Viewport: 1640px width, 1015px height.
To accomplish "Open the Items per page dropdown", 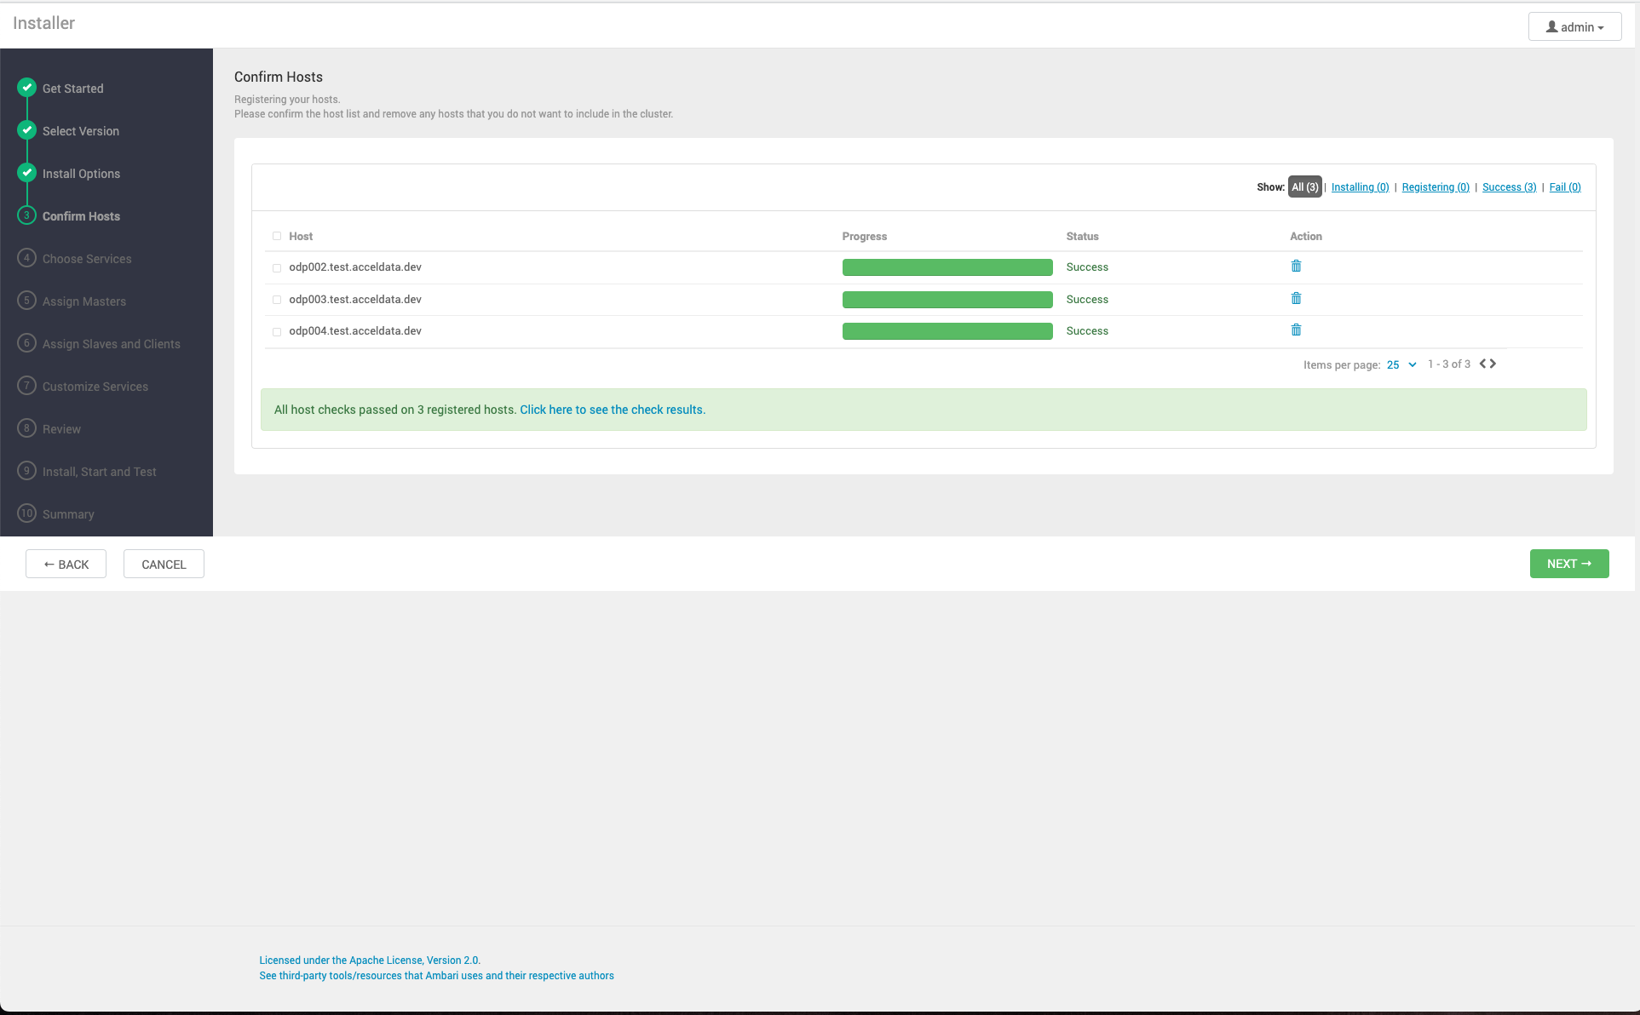I will click(x=1401, y=364).
